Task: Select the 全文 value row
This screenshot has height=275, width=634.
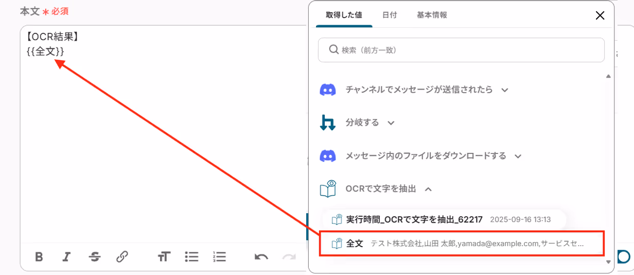Action: click(462, 244)
